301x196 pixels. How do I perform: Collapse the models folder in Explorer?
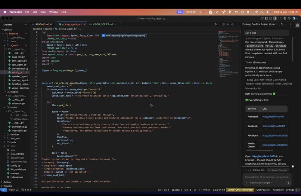click(15, 92)
